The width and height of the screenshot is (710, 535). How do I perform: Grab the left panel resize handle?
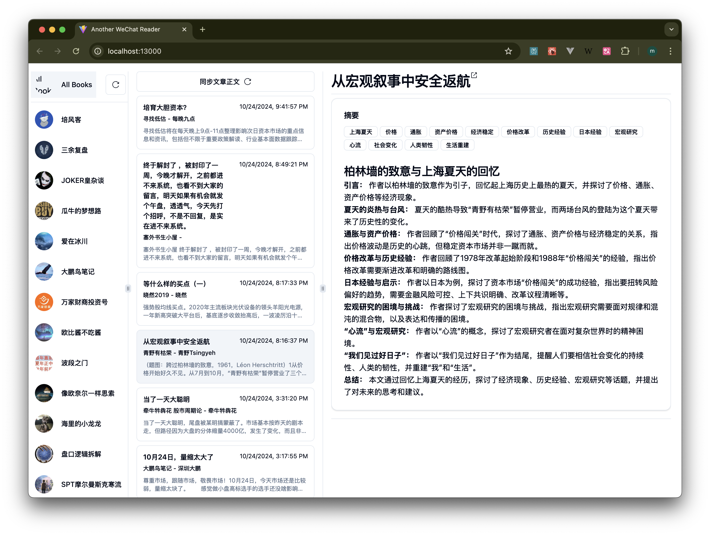click(128, 288)
